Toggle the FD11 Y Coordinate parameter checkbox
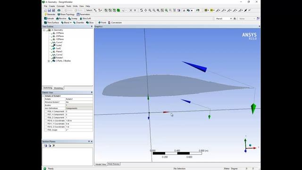The height and width of the screenshot is (170, 302). point(46,124)
